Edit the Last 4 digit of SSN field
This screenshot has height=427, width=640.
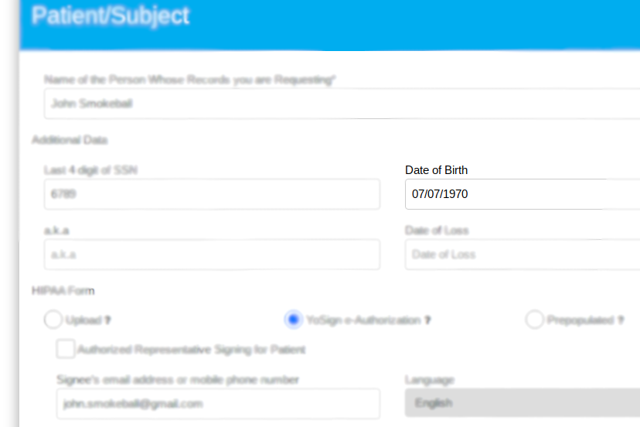pyautogui.click(x=212, y=194)
